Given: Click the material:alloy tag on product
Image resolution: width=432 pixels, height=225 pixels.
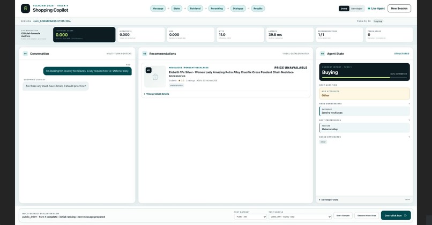Looking at the screenshot, I should (x=176, y=85).
